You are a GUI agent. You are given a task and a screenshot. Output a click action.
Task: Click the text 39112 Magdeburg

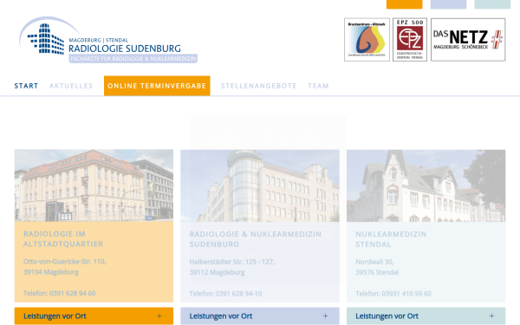click(x=218, y=272)
